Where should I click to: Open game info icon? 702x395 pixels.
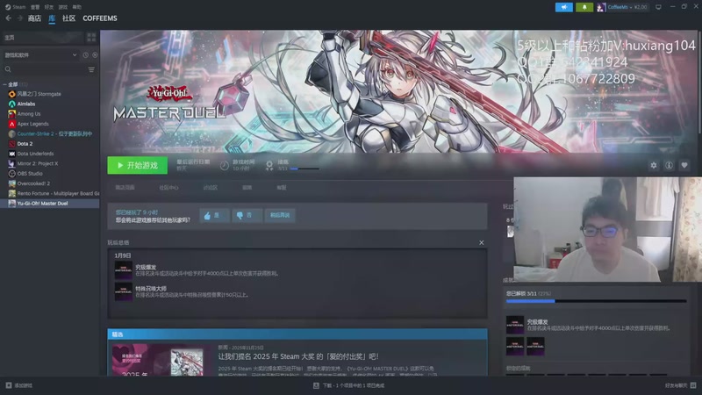point(669,166)
